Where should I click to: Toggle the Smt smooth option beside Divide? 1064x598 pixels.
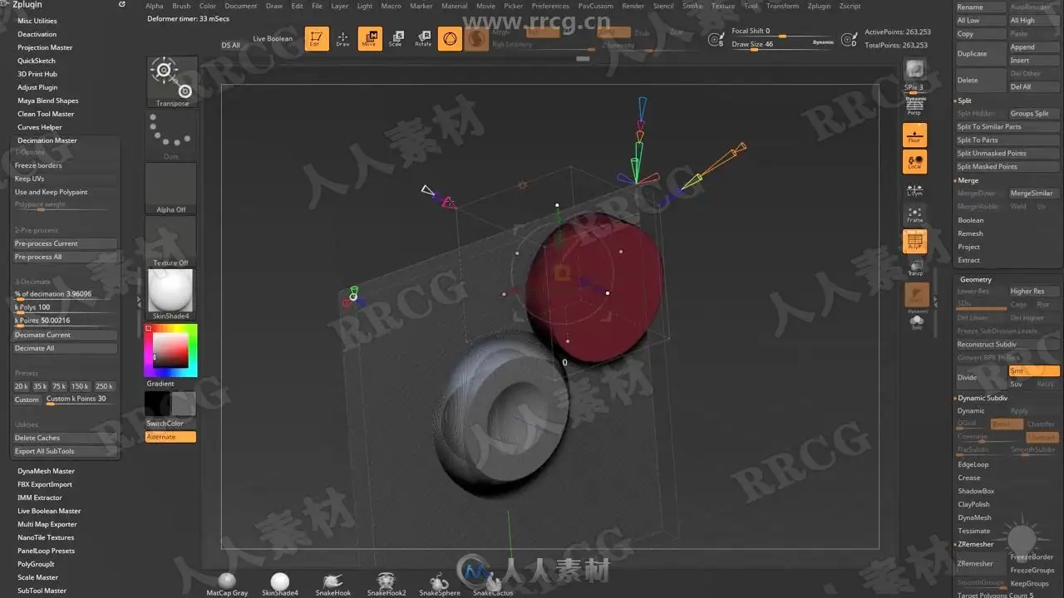click(x=1033, y=371)
